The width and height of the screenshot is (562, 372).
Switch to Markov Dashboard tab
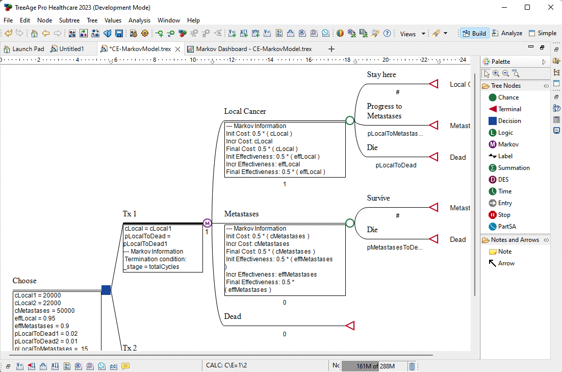click(249, 49)
